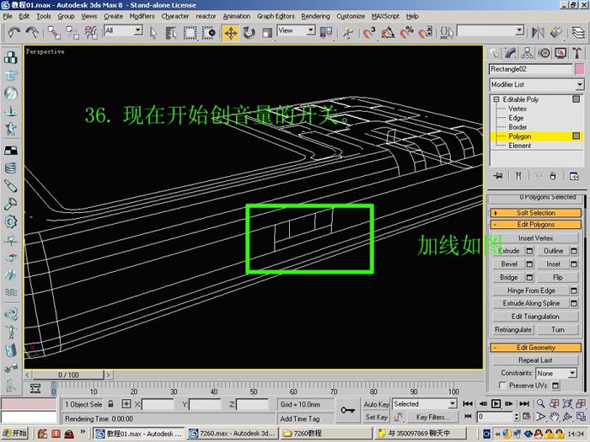Click the pink object color swatch
Screen dimensions: 590x442
pyautogui.click(x=580, y=69)
